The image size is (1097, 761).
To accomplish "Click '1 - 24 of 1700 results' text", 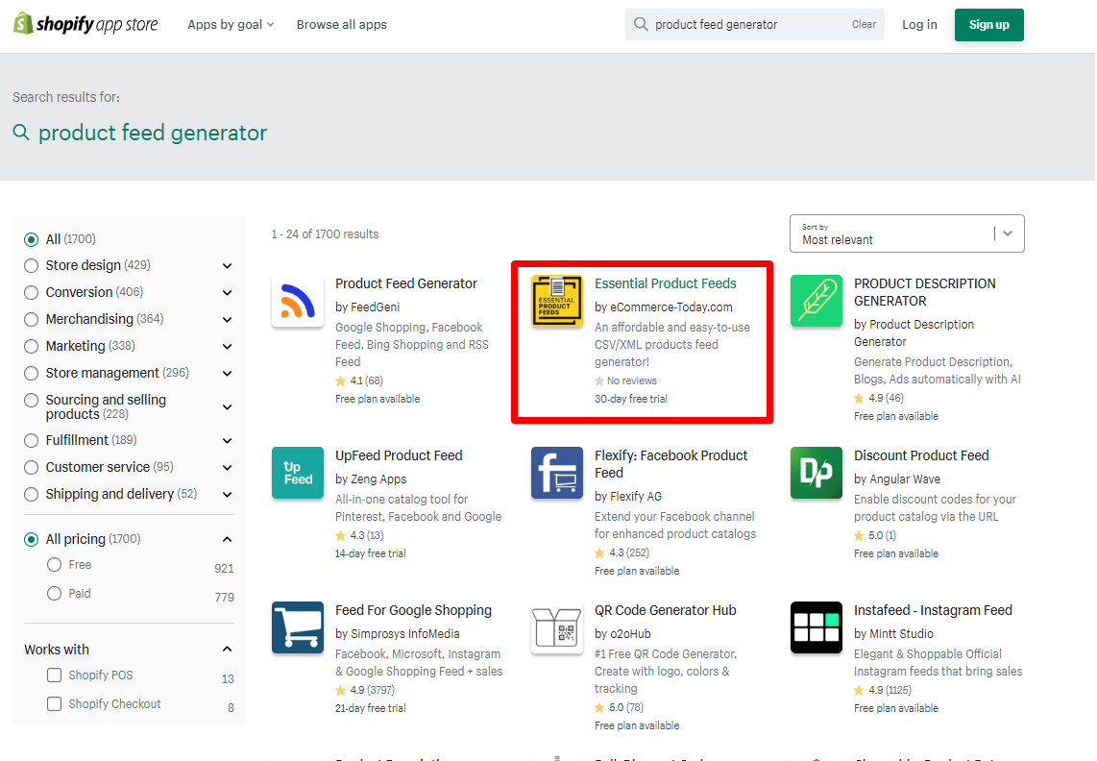I will [x=325, y=233].
